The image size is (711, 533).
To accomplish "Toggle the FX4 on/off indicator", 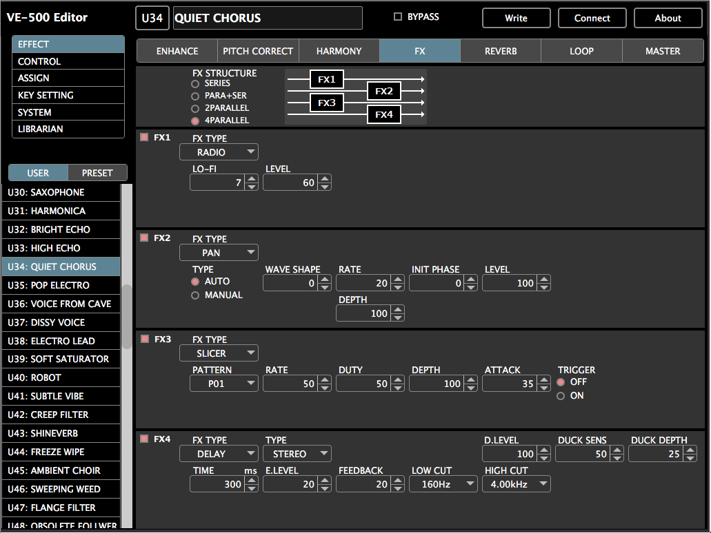I will 144,439.
